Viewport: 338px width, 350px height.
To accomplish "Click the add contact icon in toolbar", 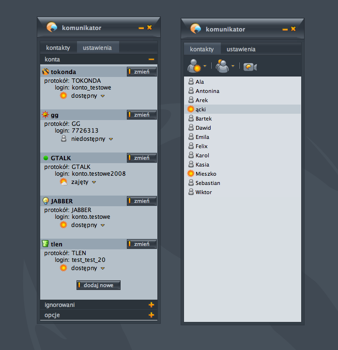I will pos(194,66).
